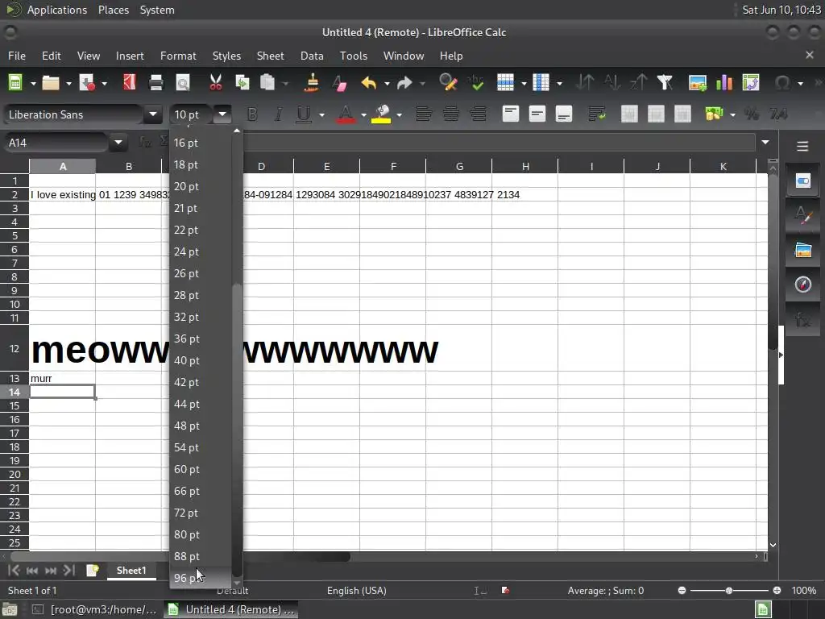Export directly as PDF

[x=129, y=83]
